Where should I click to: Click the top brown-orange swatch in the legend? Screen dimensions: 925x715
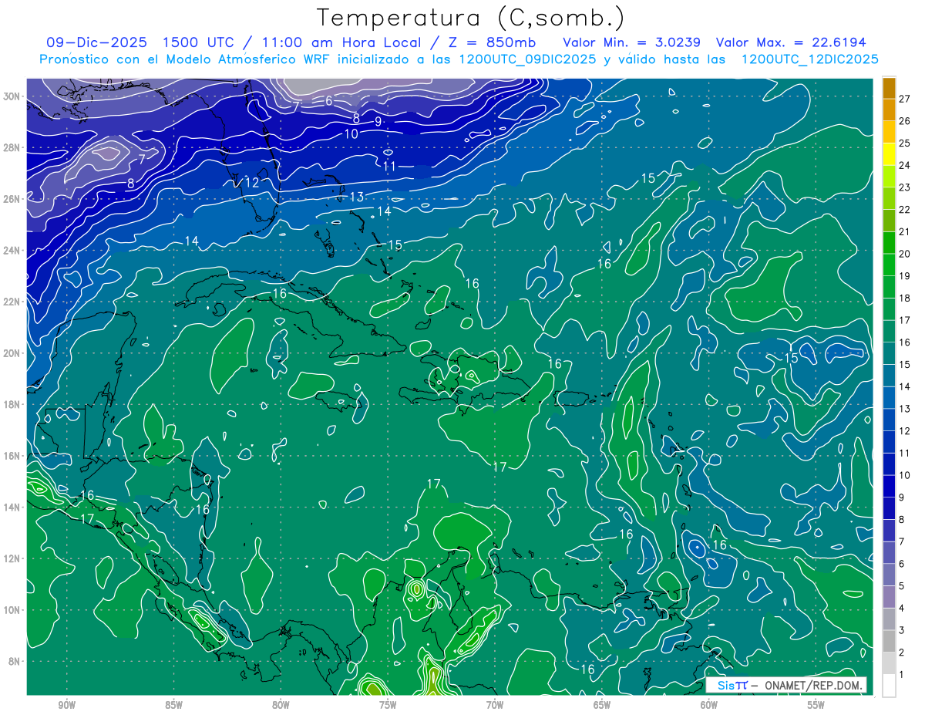point(889,88)
